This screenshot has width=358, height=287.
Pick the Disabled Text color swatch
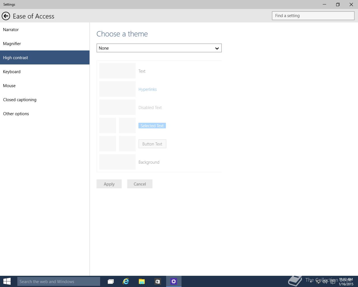(117, 107)
